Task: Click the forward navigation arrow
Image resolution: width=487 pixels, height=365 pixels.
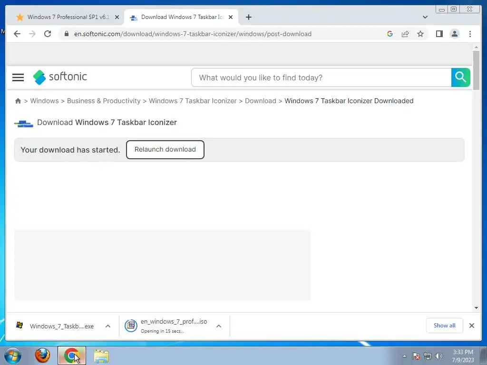Action: [32, 34]
